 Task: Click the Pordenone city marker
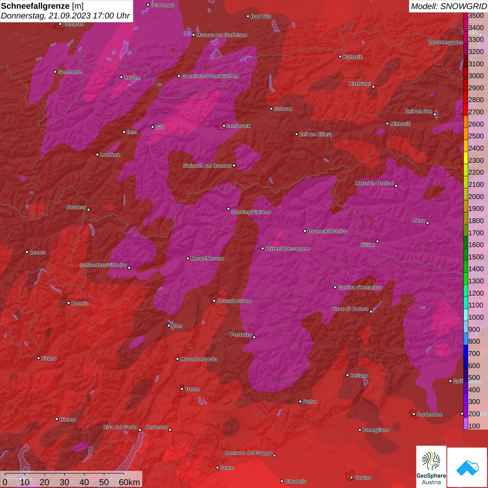414,414
